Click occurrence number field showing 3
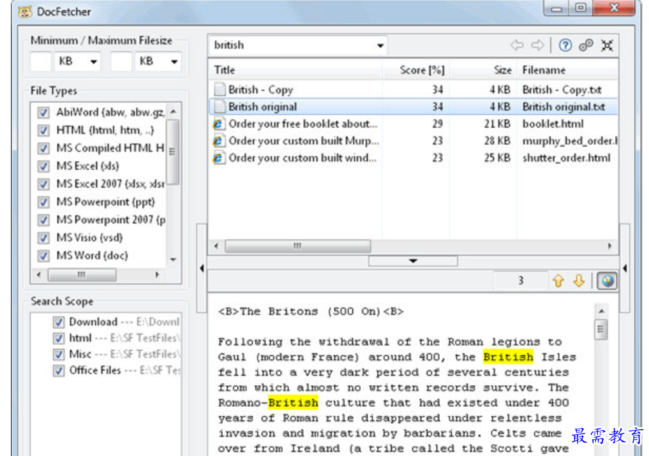Screen dimensions: 649x456 (x=520, y=281)
